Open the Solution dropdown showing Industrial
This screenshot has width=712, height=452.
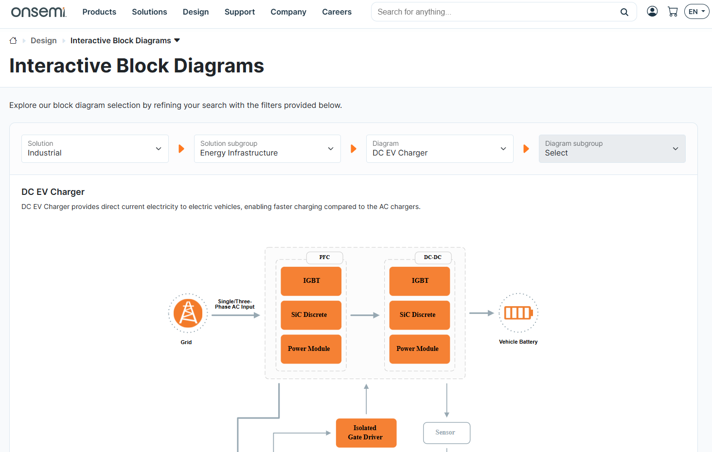[95, 149]
